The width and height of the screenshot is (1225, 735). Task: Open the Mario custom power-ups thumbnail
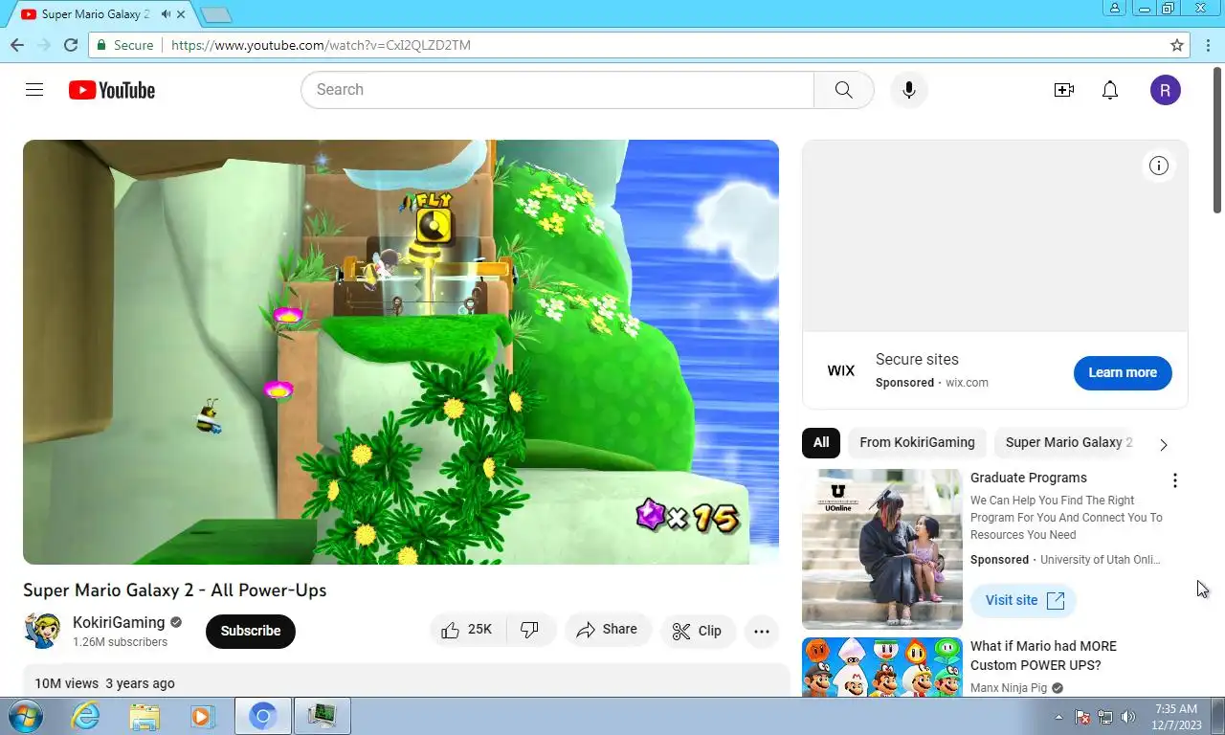click(882, 666)
